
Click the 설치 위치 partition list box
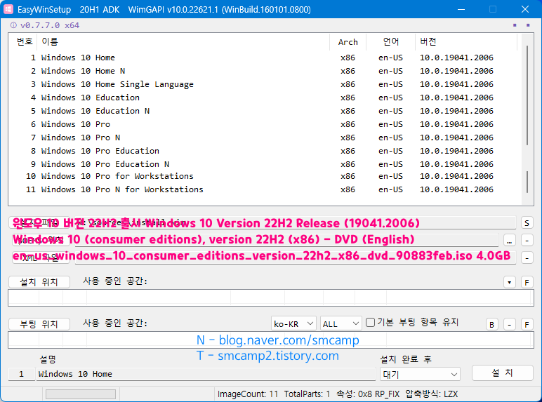[271, 298]
